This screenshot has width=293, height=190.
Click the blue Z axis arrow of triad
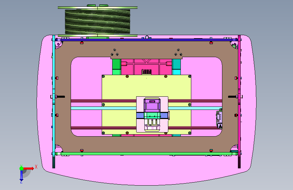click(21, 176)
